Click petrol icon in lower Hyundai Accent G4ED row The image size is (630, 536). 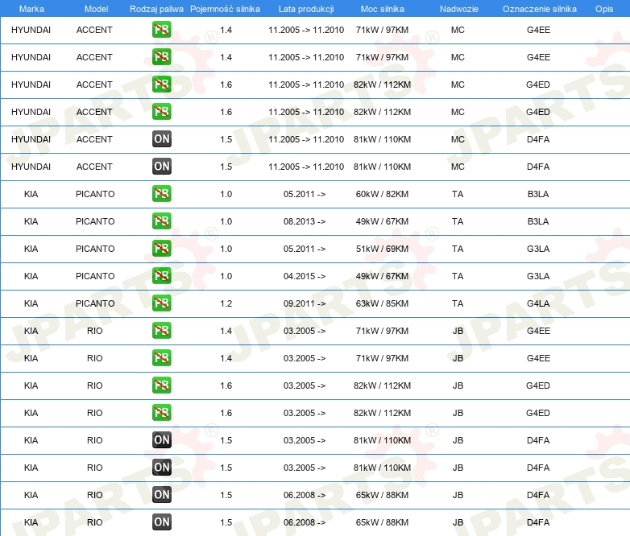[161, 111]
